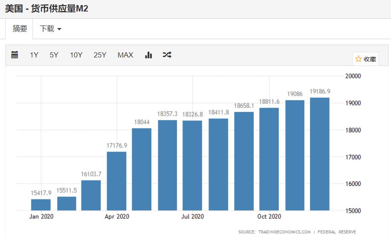Screen dimensions: 391x237
Task: Click the bar labeled 18044
Action: coord(142,169)
